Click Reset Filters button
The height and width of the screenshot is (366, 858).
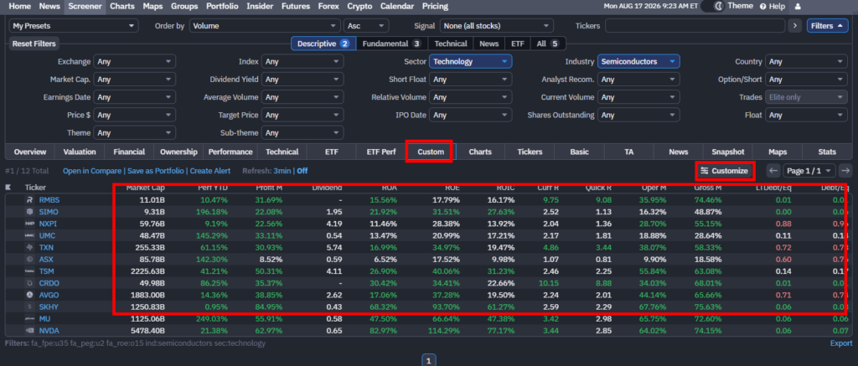click(x=34, y=44)
